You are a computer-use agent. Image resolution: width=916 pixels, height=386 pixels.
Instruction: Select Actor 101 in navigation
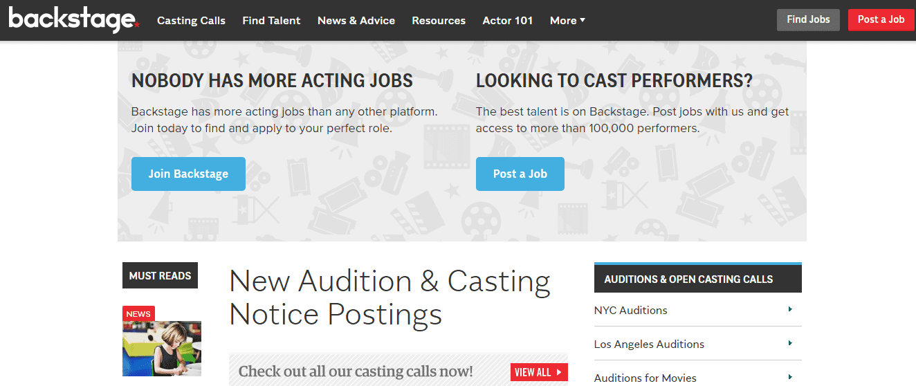click(x=508, y=21)
